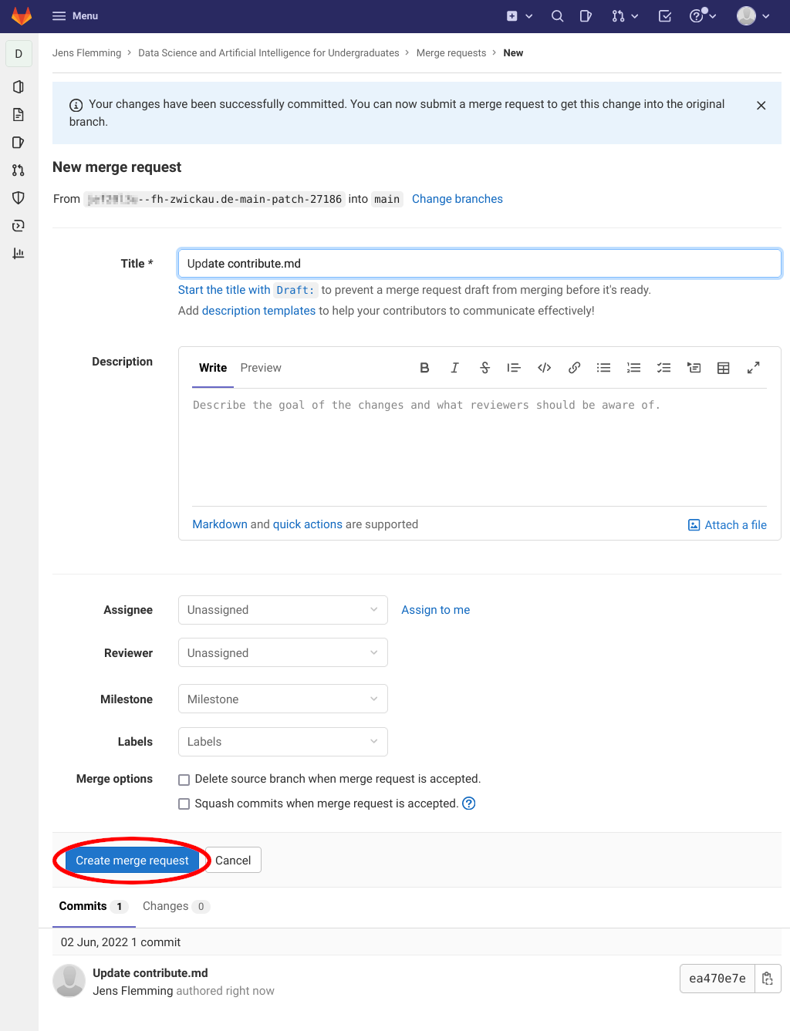The width and height of the screenshot is (790, 1031).
Task: Click the Create merge request button
Action: point(131,860)
